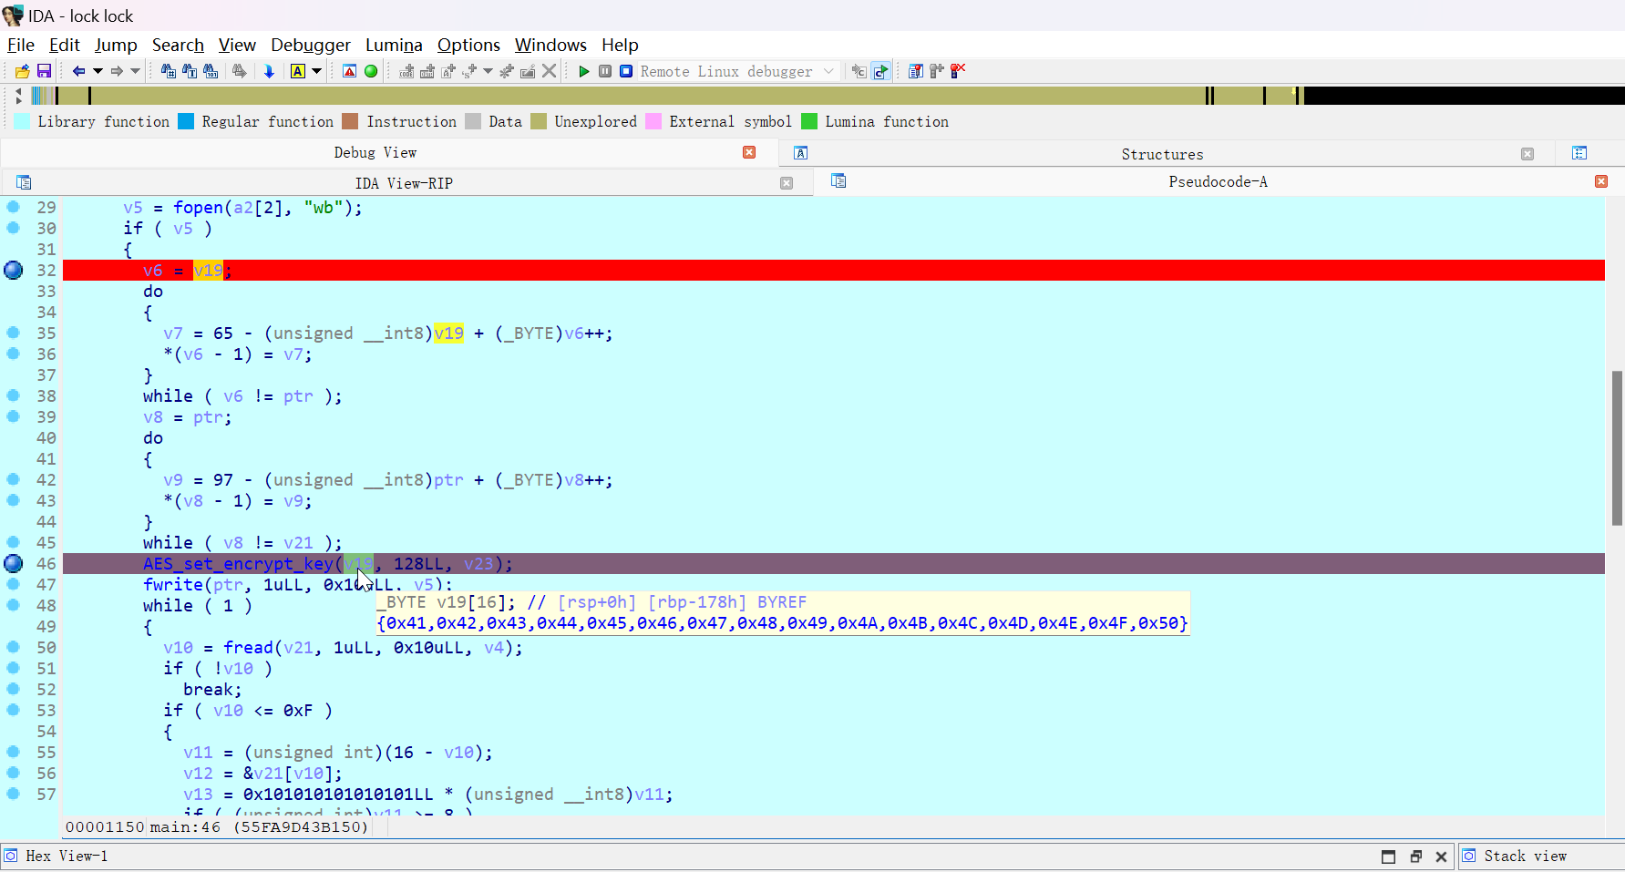Set a breakpoint on line 55 dot
This screenshot has height=872, width=1625.
click(x=14, y=752)
